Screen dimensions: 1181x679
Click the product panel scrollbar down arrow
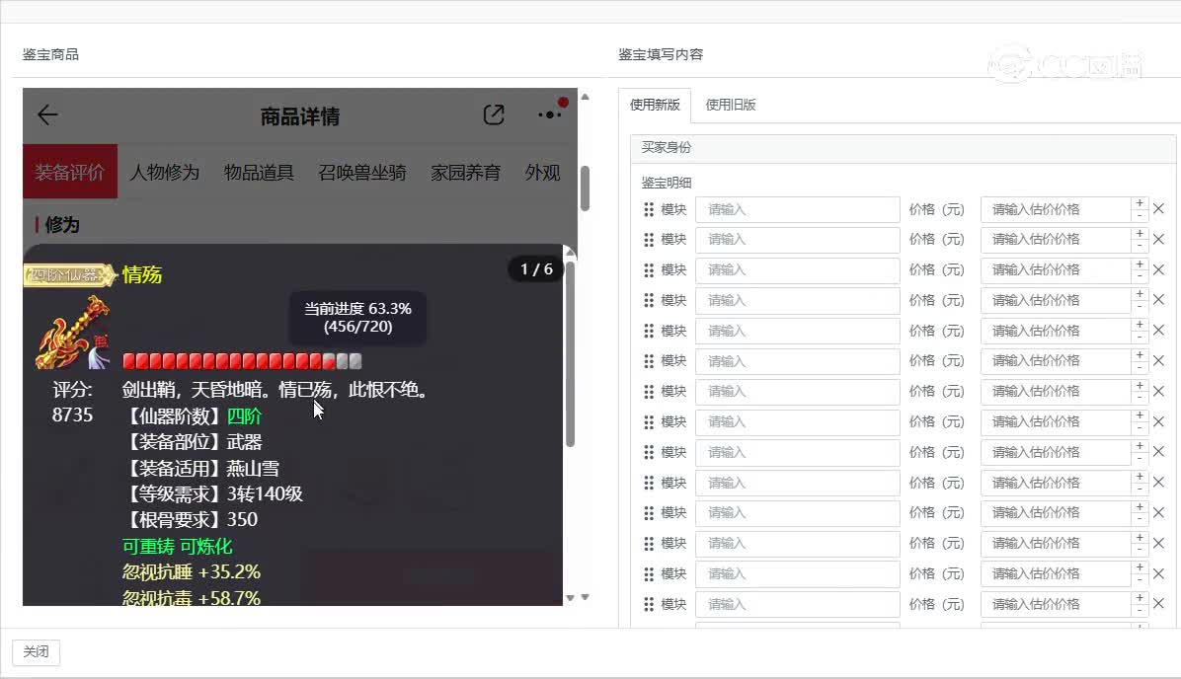[585, 597]
